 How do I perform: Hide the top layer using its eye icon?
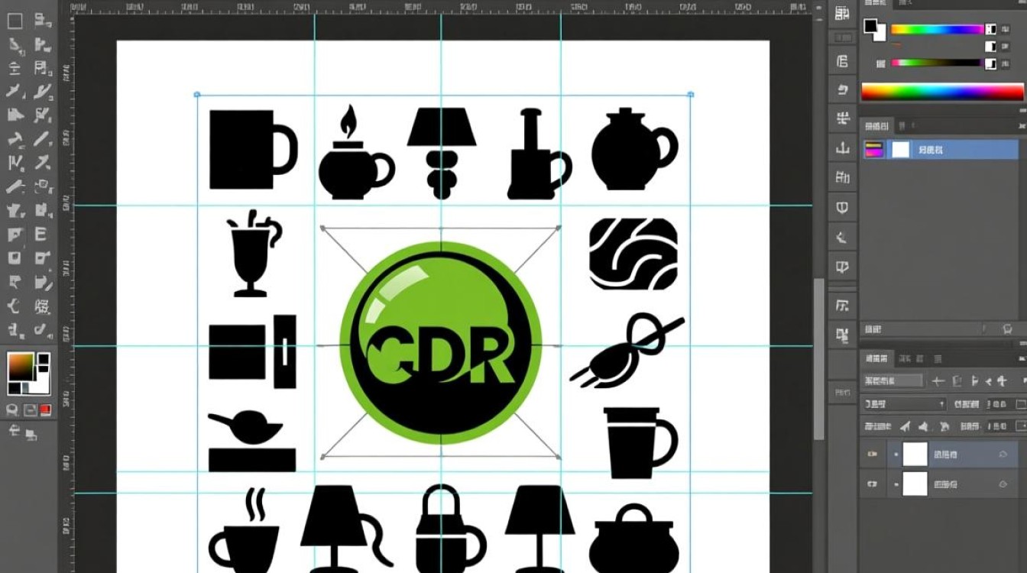pyautogui.click(x=870, y=455)
